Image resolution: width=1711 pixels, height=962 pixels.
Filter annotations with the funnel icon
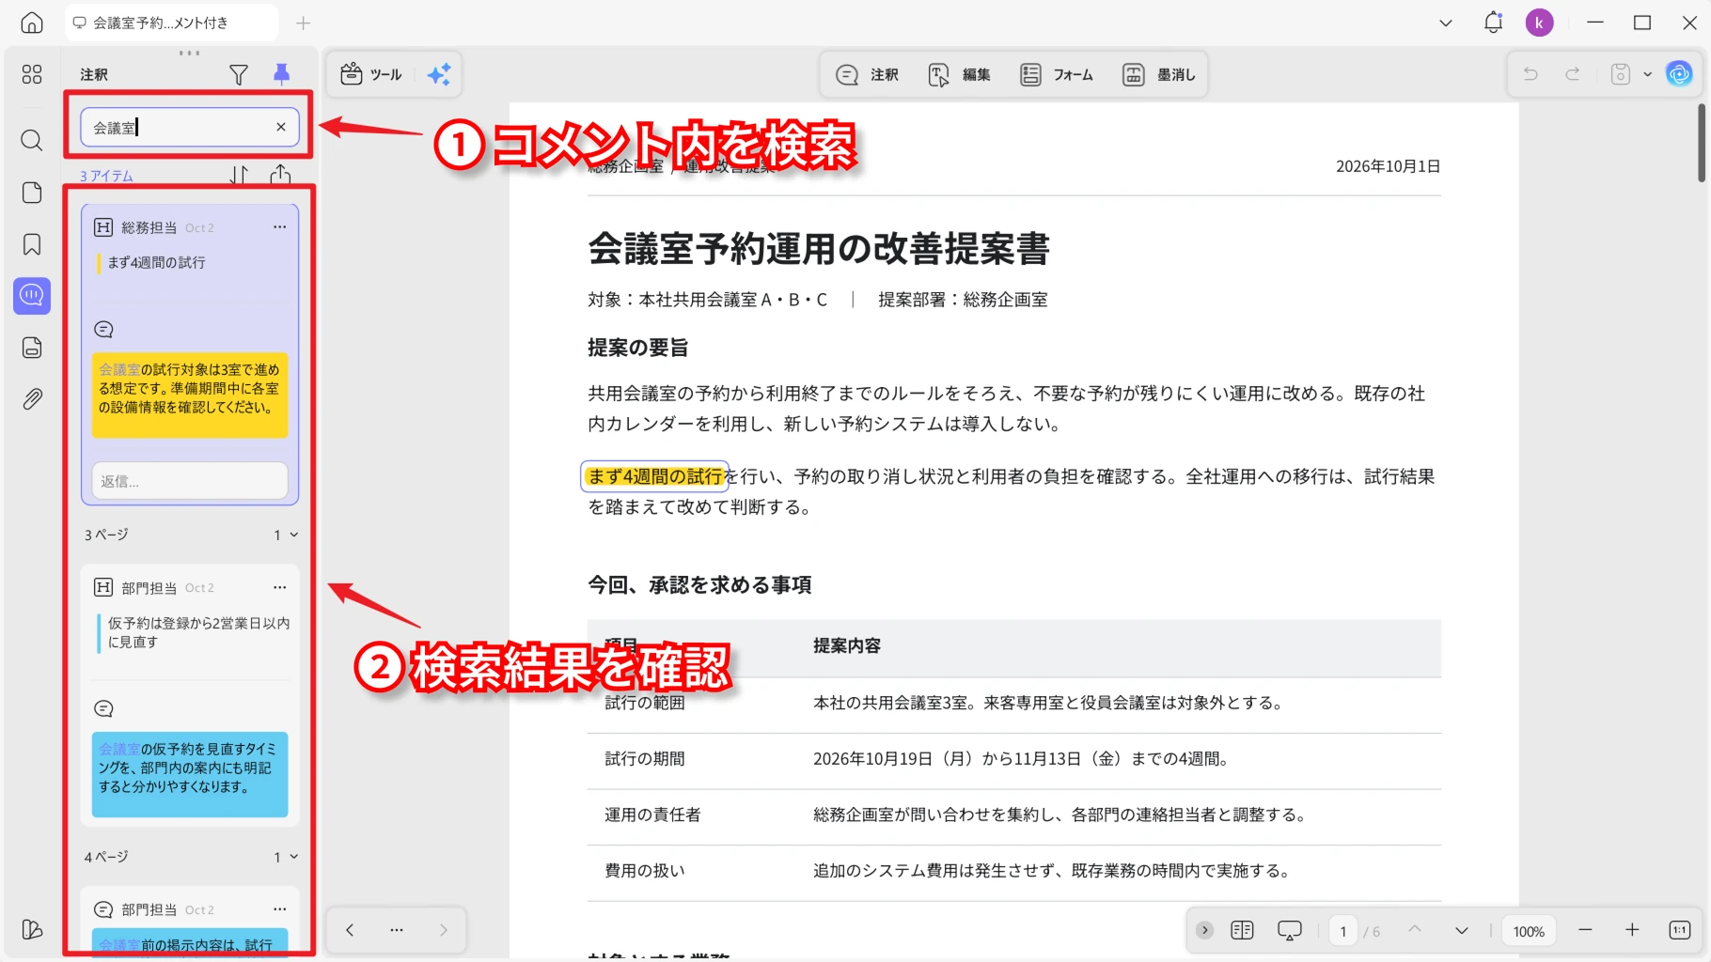click(x=239, y=74)
